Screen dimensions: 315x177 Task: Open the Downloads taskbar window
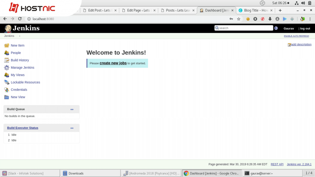[90, 173]
